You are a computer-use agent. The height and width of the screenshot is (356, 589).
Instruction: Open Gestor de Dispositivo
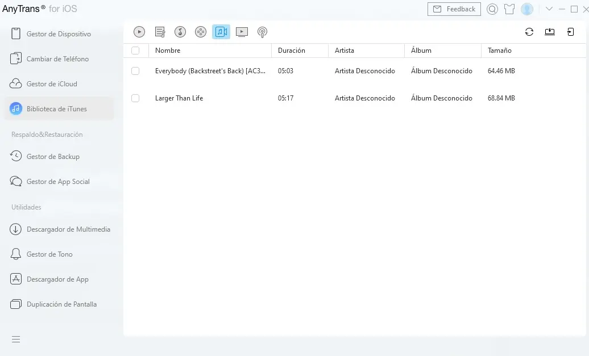59,33
